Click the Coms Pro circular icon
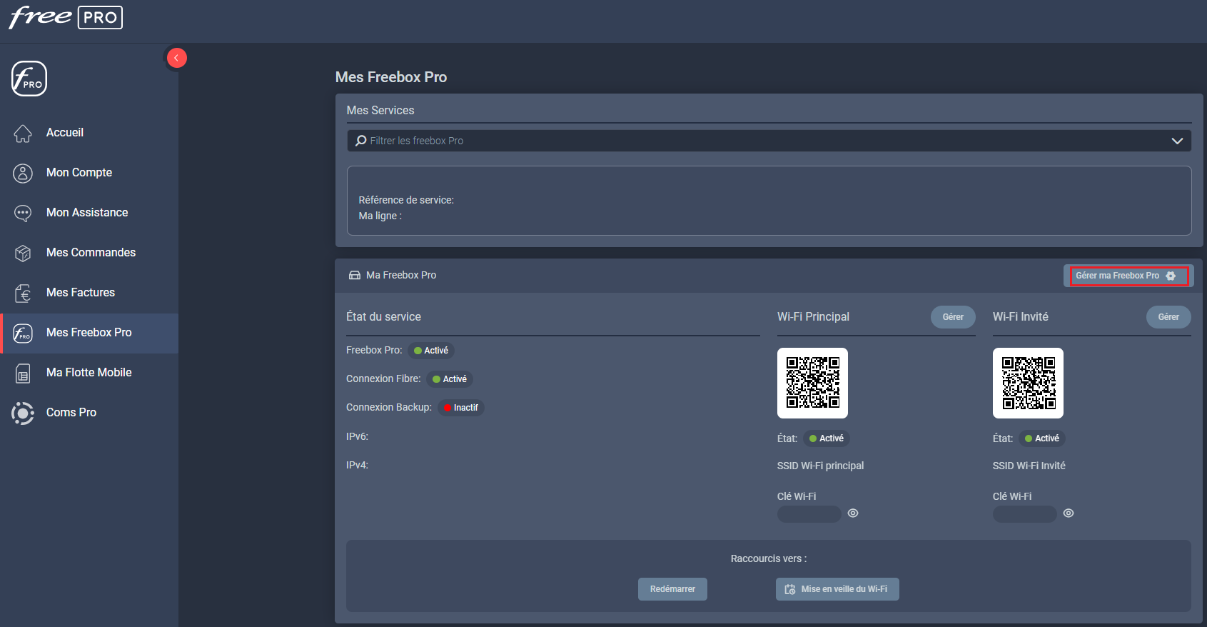This screenshot has width=1207, height=627. [x=23, y=413]
